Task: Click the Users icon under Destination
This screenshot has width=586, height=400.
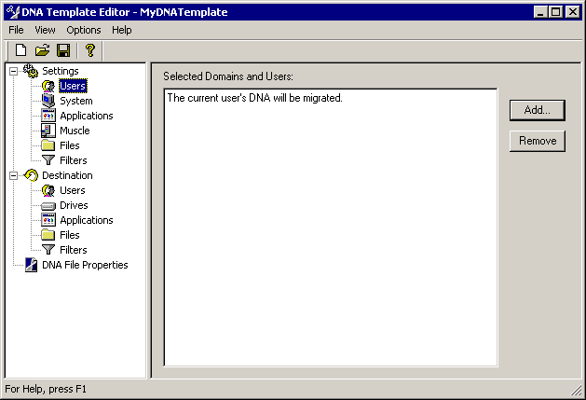Action: (x=48, y=190)
